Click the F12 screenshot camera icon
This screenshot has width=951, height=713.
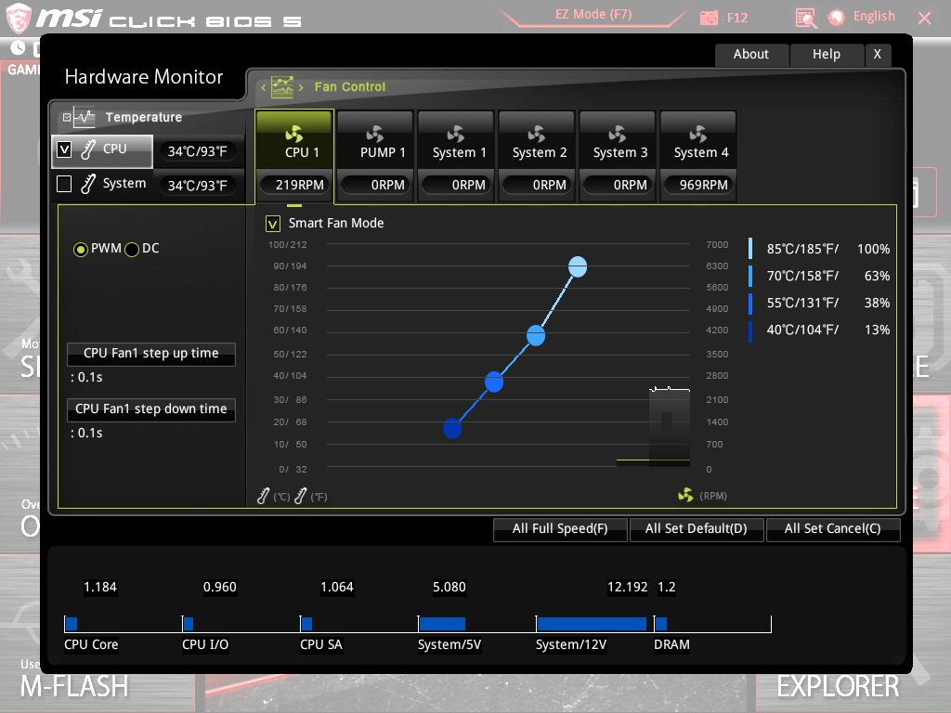point(709,18)
